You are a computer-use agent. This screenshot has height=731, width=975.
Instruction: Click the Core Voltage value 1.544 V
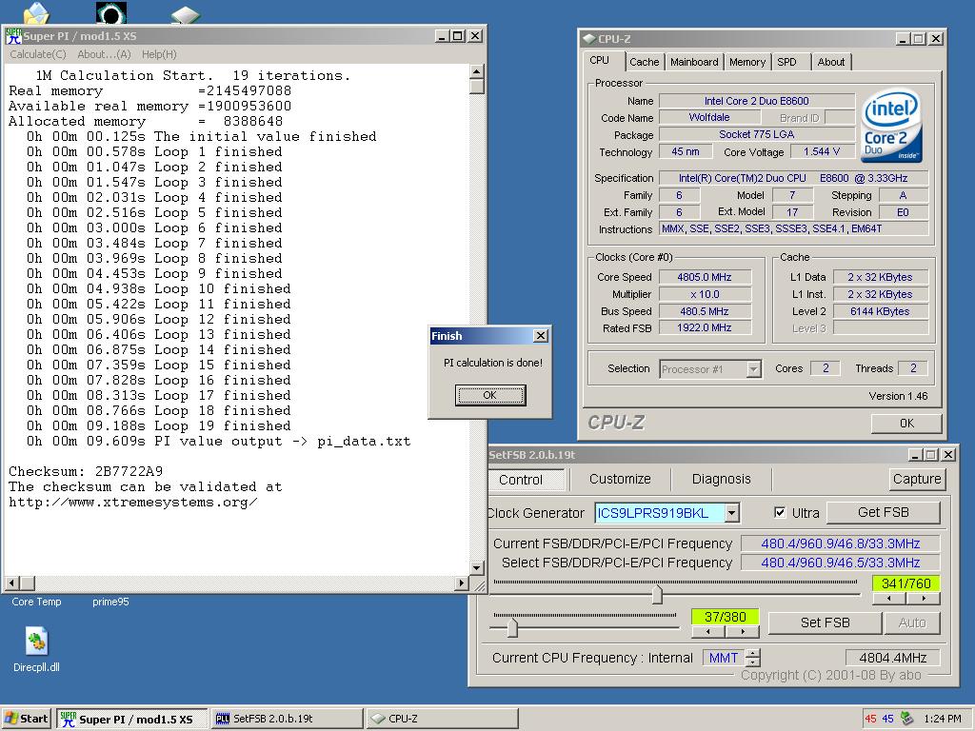coord(821,151)
